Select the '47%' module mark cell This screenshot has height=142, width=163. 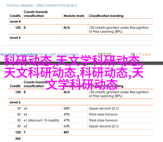[x=67, y=120]
